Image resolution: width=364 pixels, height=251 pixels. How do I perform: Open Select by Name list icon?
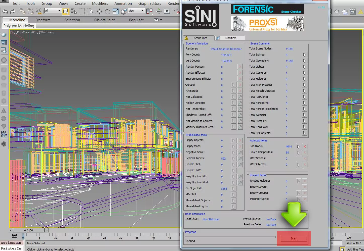point(74,11)
